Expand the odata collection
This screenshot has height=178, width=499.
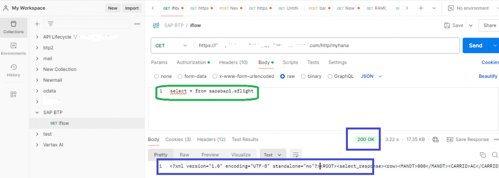coord(38,91)
